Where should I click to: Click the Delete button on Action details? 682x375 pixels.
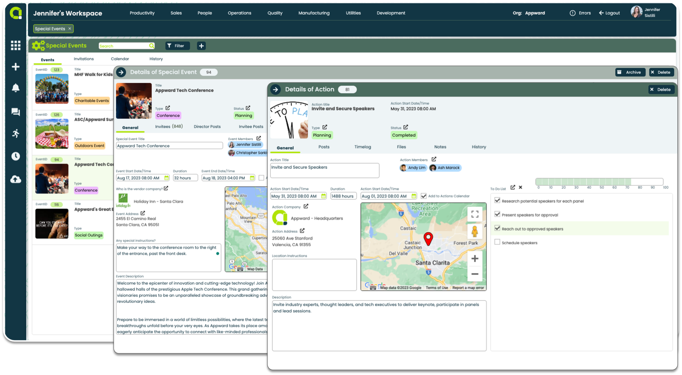click(660, 89)
